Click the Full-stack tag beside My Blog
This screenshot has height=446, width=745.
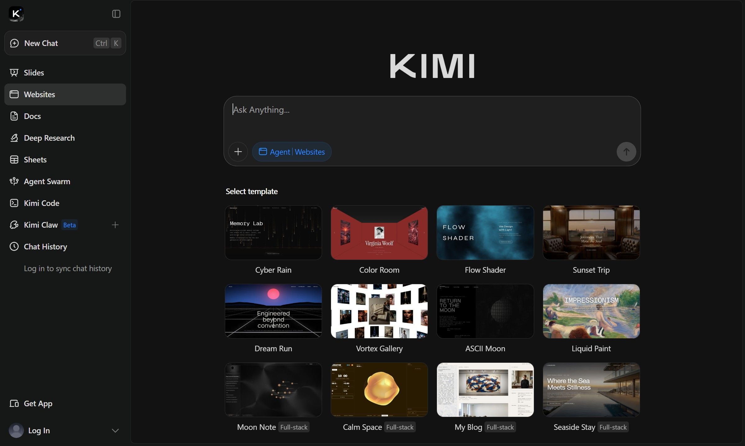coord(500,427)
